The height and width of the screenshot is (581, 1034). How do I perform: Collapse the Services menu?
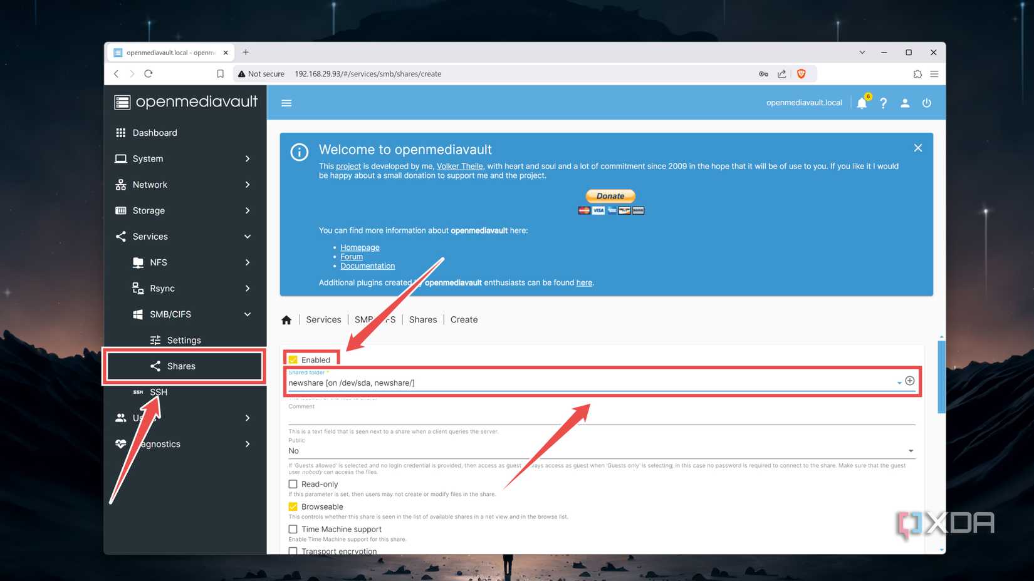click(x=185, y=237)
